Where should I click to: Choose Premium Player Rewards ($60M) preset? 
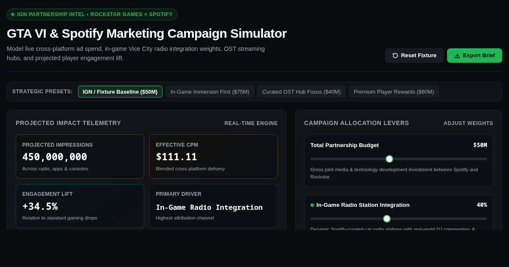[x=394, y=92]
